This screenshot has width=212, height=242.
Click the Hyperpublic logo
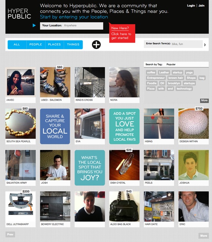tap(19, 14)
